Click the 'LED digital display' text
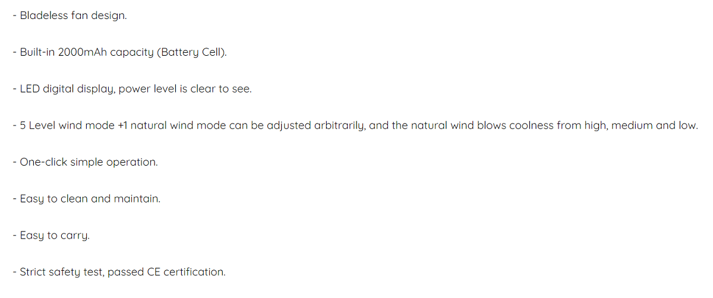 point(67,89)
